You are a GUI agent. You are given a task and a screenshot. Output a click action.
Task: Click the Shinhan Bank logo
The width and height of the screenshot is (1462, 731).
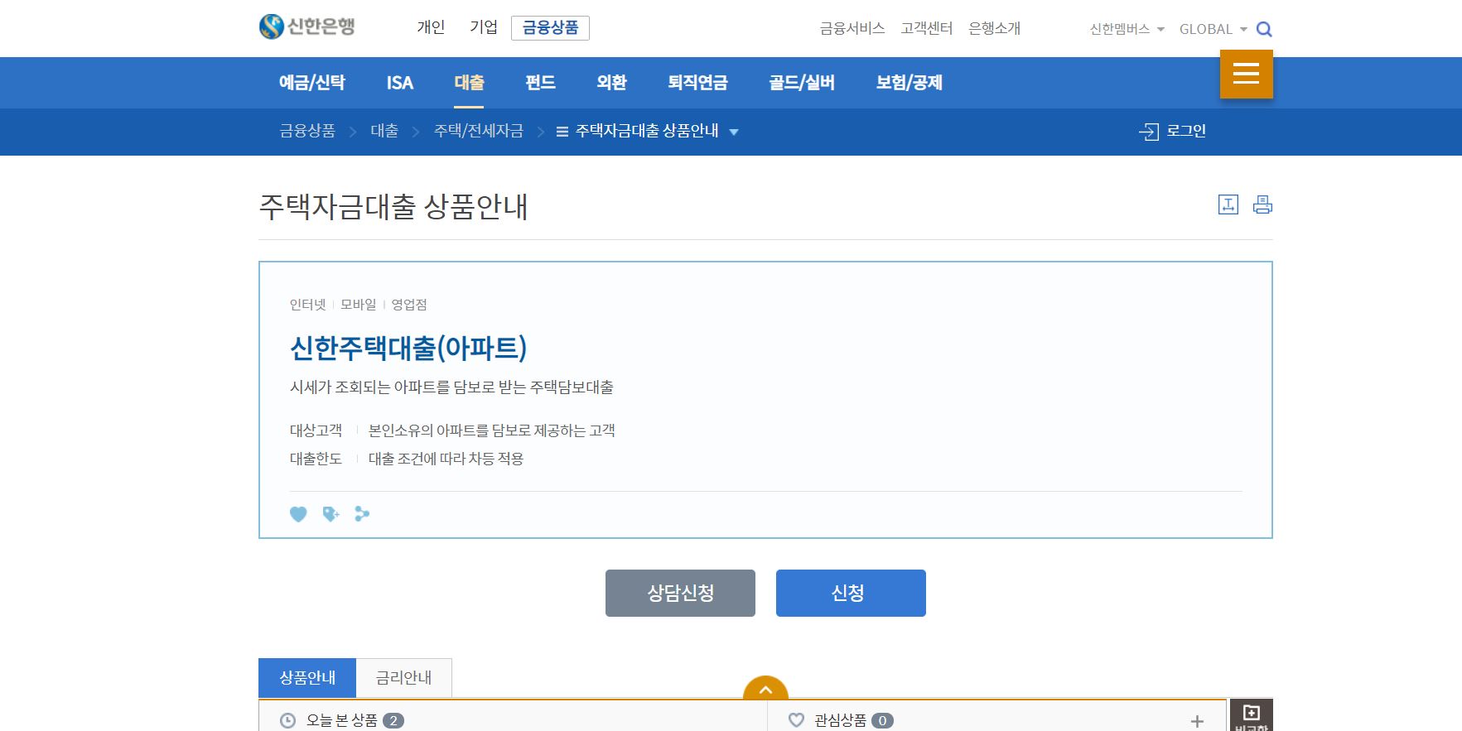pos(307,26)
